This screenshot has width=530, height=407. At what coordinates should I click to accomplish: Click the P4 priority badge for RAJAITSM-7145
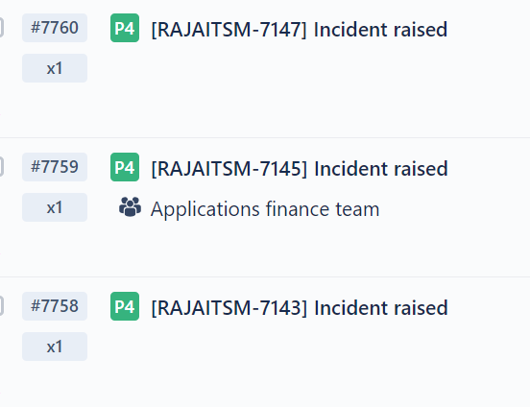pos(125,167)
